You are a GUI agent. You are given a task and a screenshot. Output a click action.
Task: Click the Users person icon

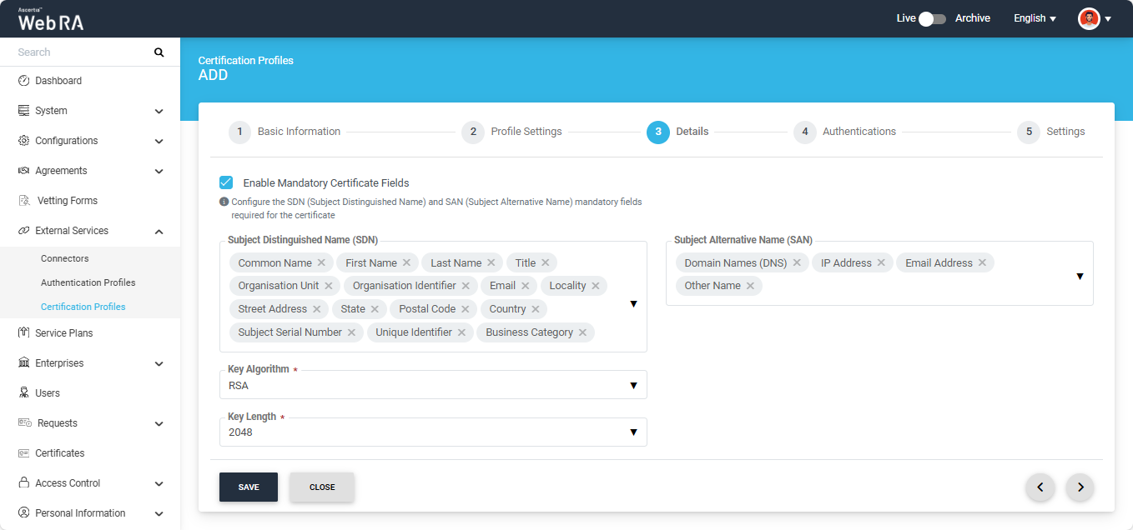[23, 393]
